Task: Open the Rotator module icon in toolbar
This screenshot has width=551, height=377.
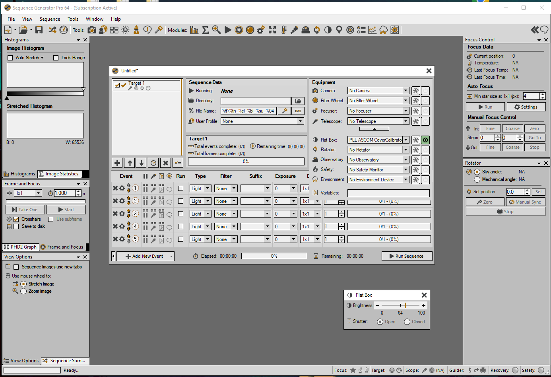Action: pos(317,30)
